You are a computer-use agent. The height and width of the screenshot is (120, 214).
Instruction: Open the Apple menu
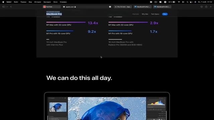3,2
